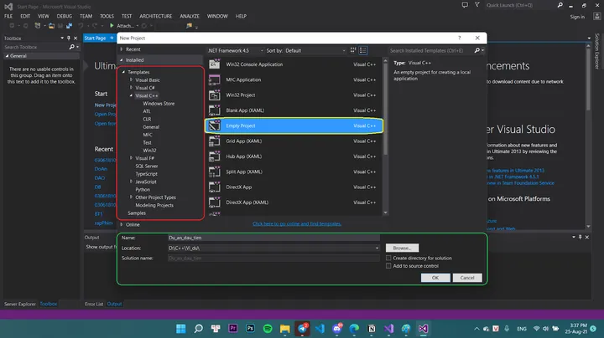Open the Sort by Default dropdown
The height and width of the screenshot is (338, 604).
pos(315,50)
